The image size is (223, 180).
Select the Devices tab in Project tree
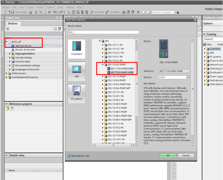tap(13, 23)
